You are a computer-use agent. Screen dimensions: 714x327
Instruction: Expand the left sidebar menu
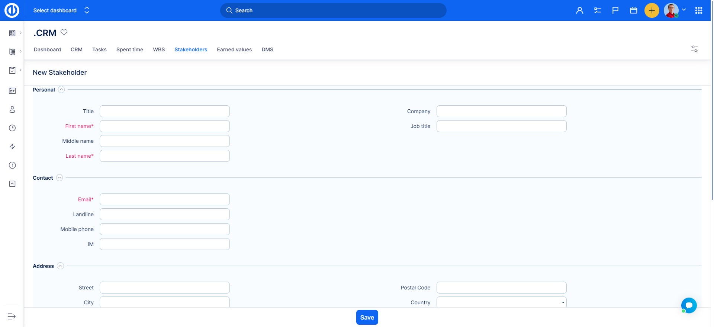tap(12, 316)
